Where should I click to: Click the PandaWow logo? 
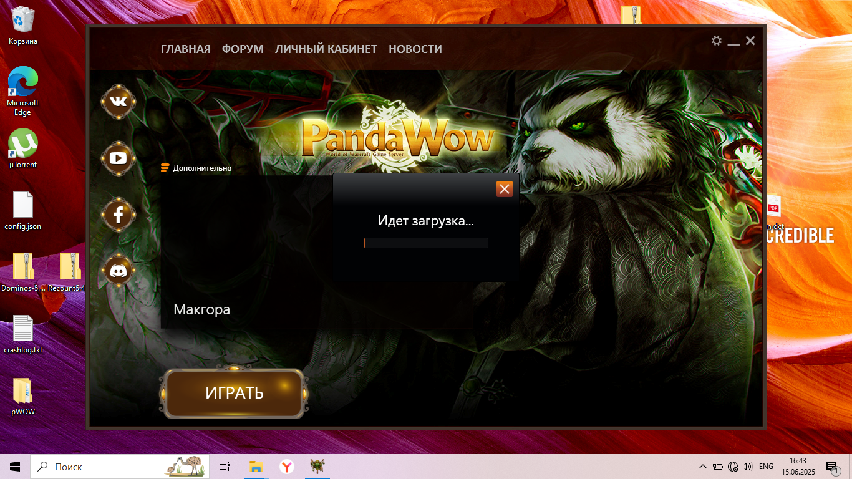pos(398,138)
